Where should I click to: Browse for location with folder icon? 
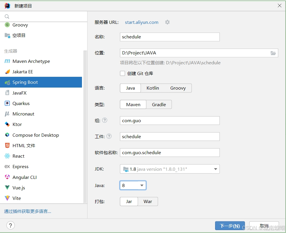tap(273, 53)
